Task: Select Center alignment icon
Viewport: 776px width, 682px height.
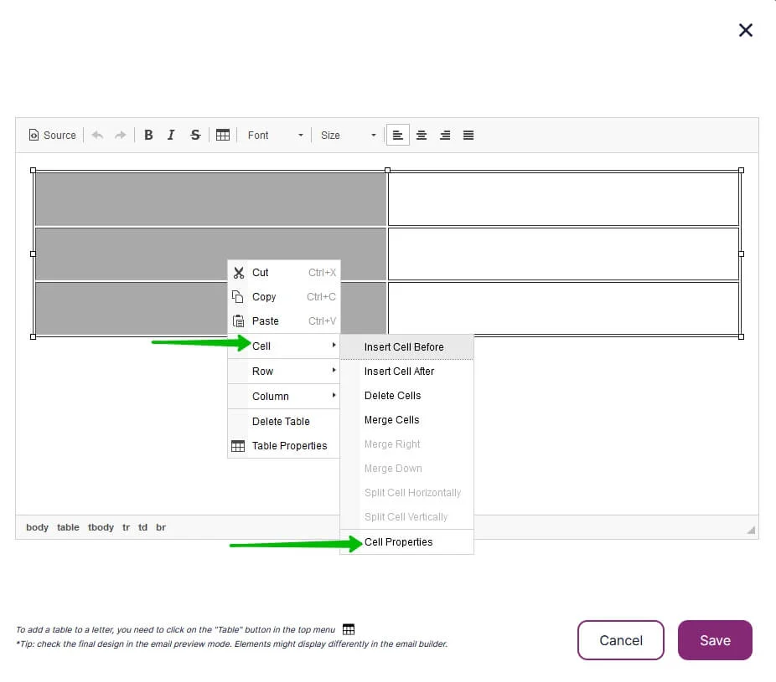Action: 422,135
